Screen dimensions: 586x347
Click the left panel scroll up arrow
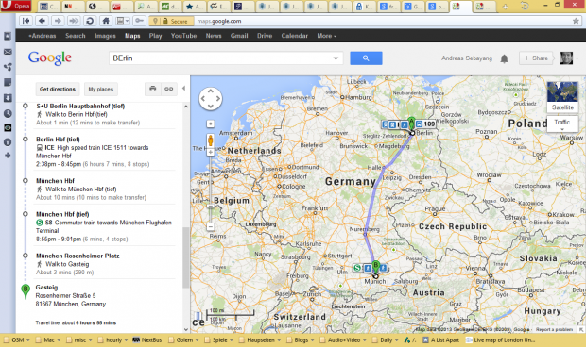[186, 107]
